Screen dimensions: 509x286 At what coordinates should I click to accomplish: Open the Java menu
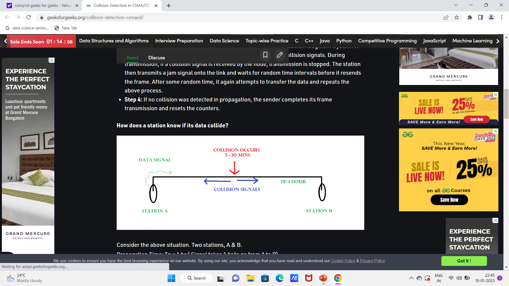pyautogui.click(x=324, y=41)
